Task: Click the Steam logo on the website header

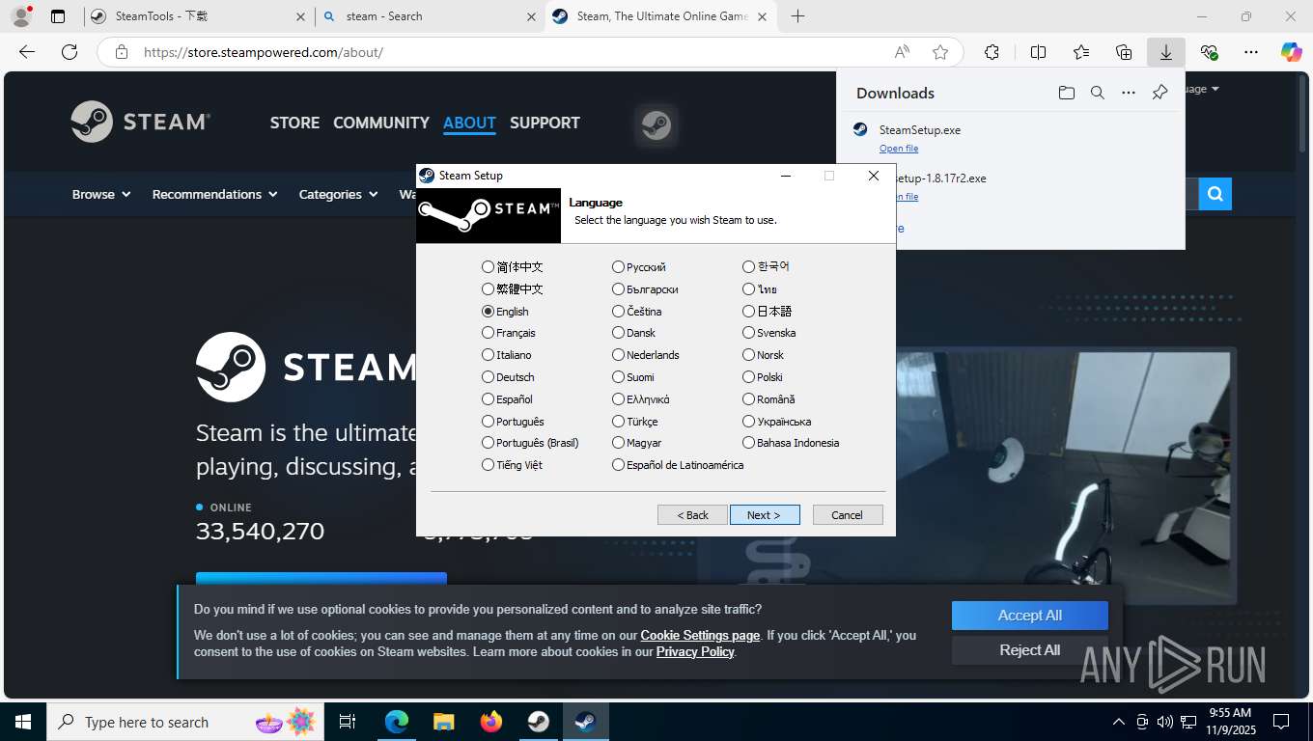Action: coord(141,122)
